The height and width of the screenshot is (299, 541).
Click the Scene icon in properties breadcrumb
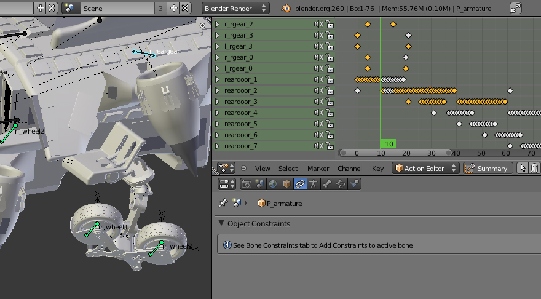coord(237,204)
